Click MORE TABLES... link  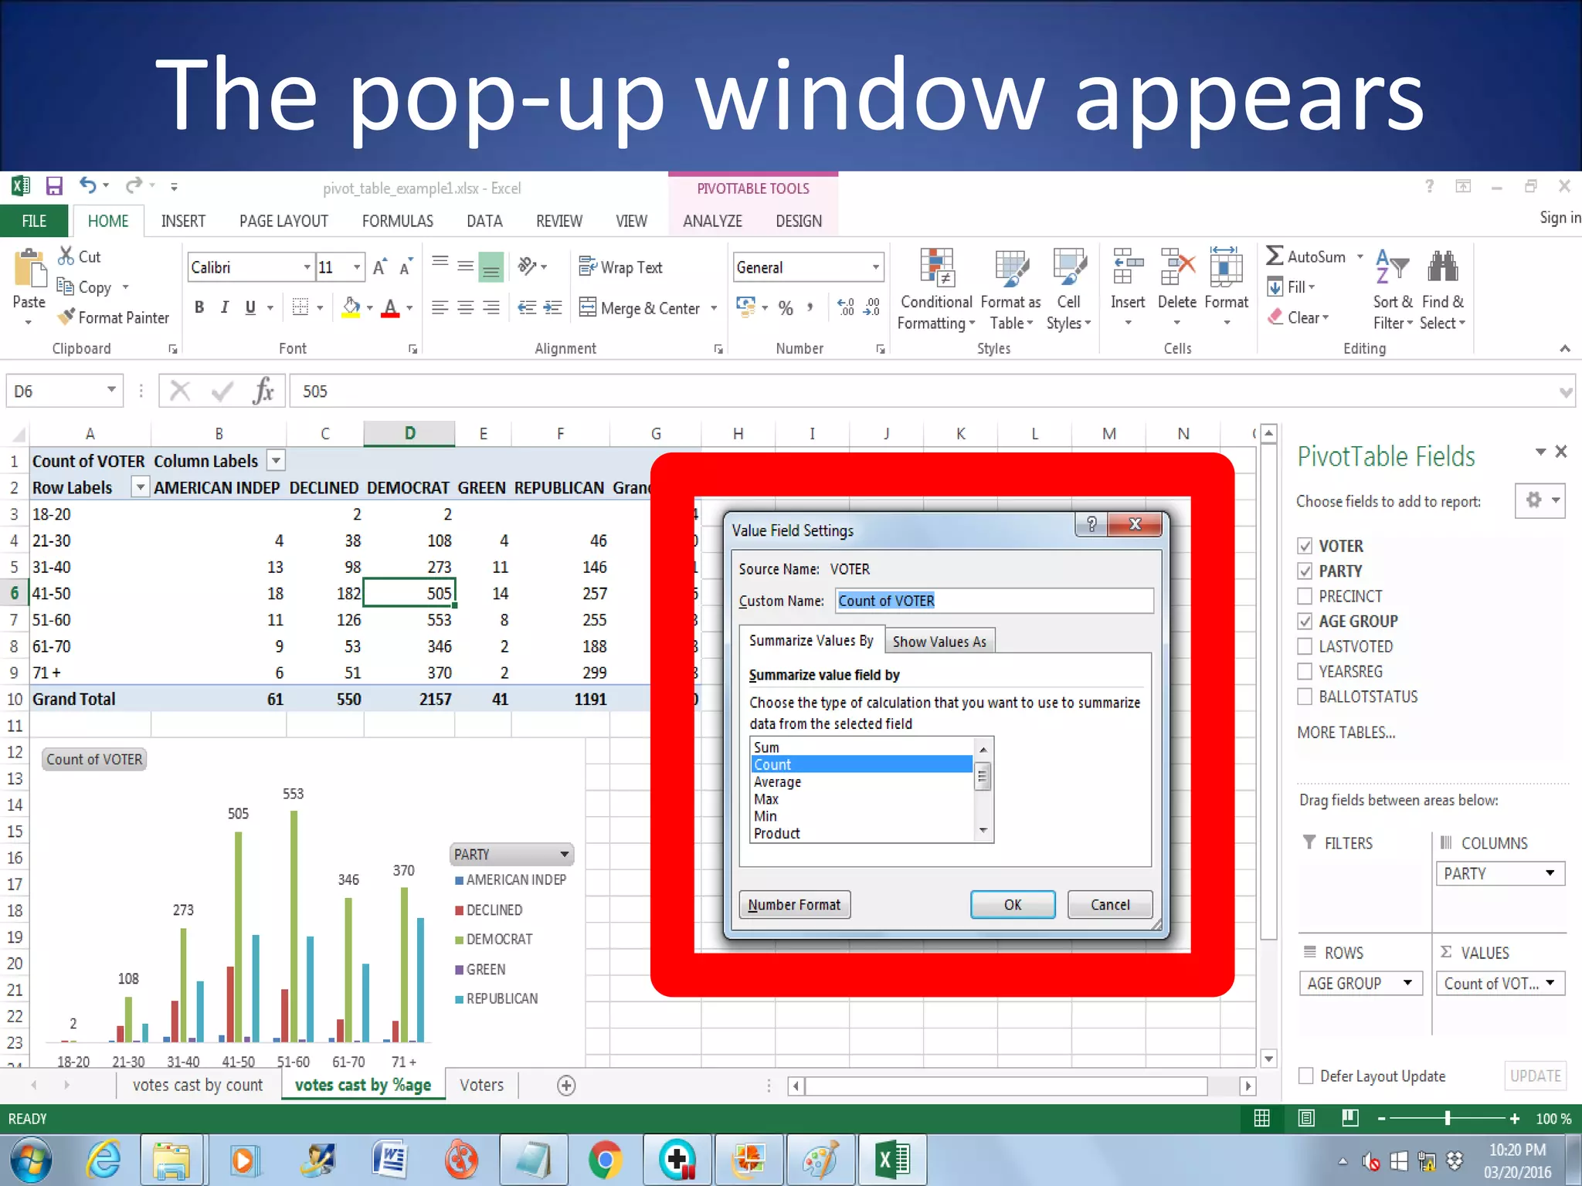click(1346, 732)
